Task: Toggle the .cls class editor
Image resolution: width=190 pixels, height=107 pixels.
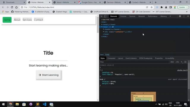Action: (177, 62)
